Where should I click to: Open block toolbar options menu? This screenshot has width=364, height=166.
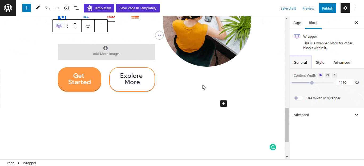tap(101, 26)
